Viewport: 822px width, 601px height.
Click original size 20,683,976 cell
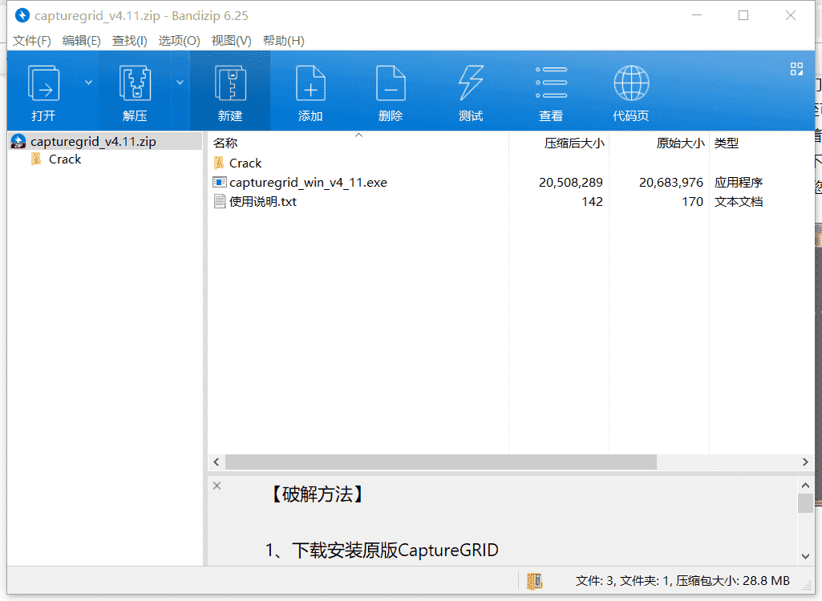click(x=671, y=183)
